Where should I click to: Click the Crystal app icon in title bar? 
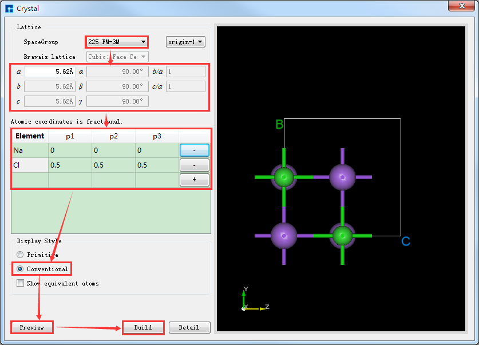[x=9, y=9]
